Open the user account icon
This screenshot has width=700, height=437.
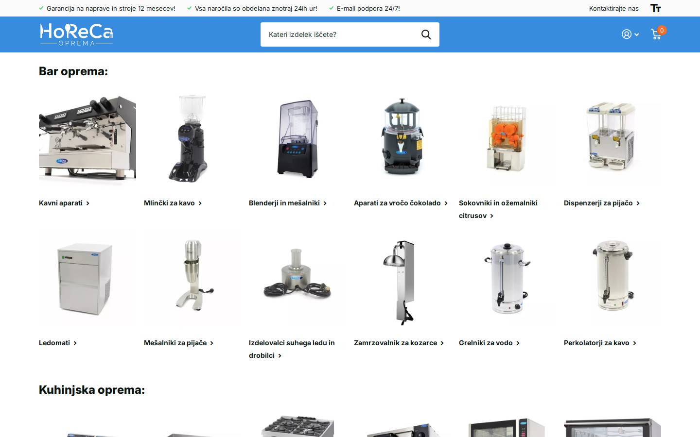(627, 34)
